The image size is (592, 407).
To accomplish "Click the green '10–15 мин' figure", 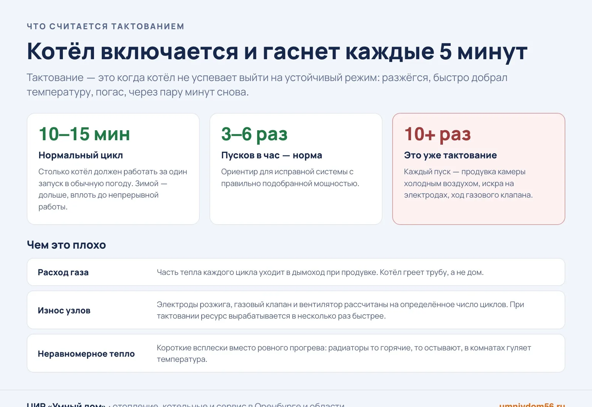I will point(84,134).
